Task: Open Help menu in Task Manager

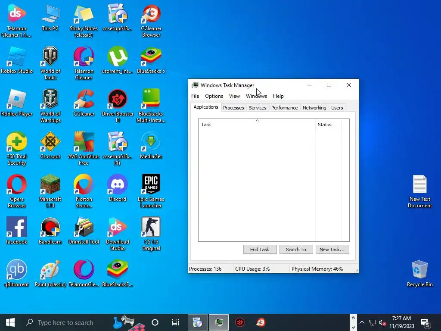Action: click(278, 96)
